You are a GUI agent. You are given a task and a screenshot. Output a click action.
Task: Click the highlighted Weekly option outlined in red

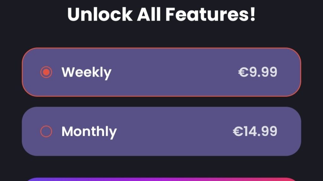point(161,72)
